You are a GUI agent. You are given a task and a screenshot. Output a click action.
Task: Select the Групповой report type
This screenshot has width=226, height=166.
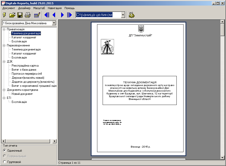[x=5, y=162]
